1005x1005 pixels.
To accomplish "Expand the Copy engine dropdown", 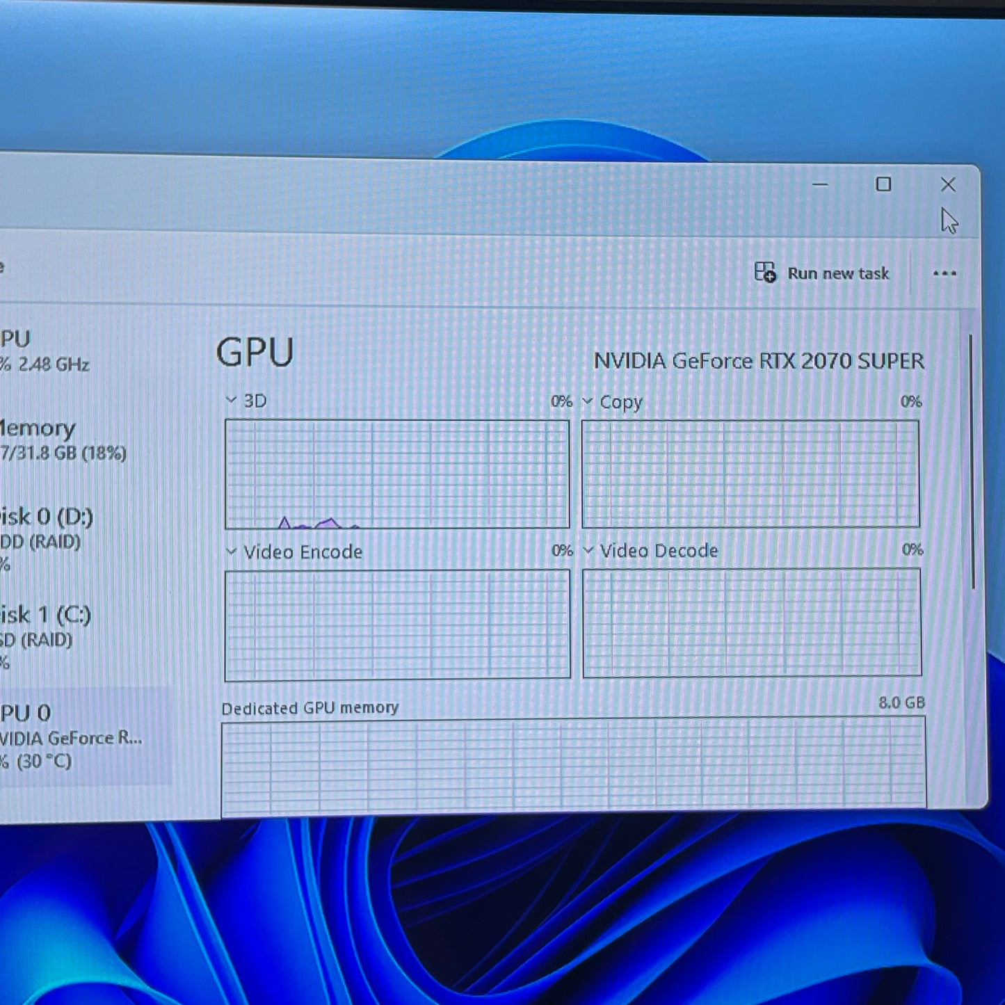I will [588, 401].
